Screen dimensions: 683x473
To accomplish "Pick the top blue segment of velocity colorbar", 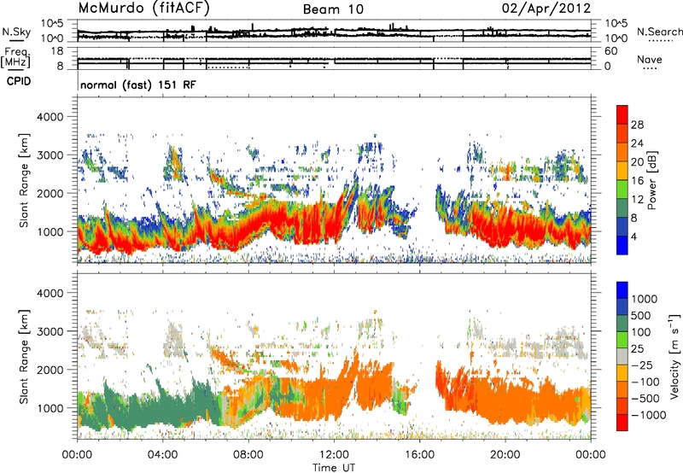I will coord(622,290).
